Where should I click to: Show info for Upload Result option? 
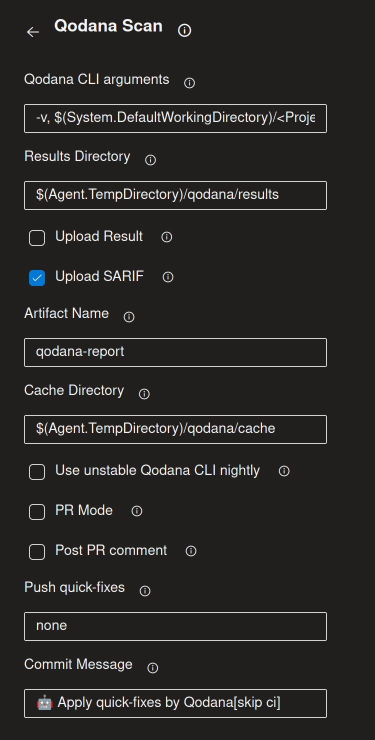click(x=165, y=237)
